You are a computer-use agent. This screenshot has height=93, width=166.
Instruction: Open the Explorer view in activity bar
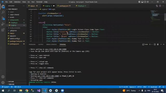3,7
